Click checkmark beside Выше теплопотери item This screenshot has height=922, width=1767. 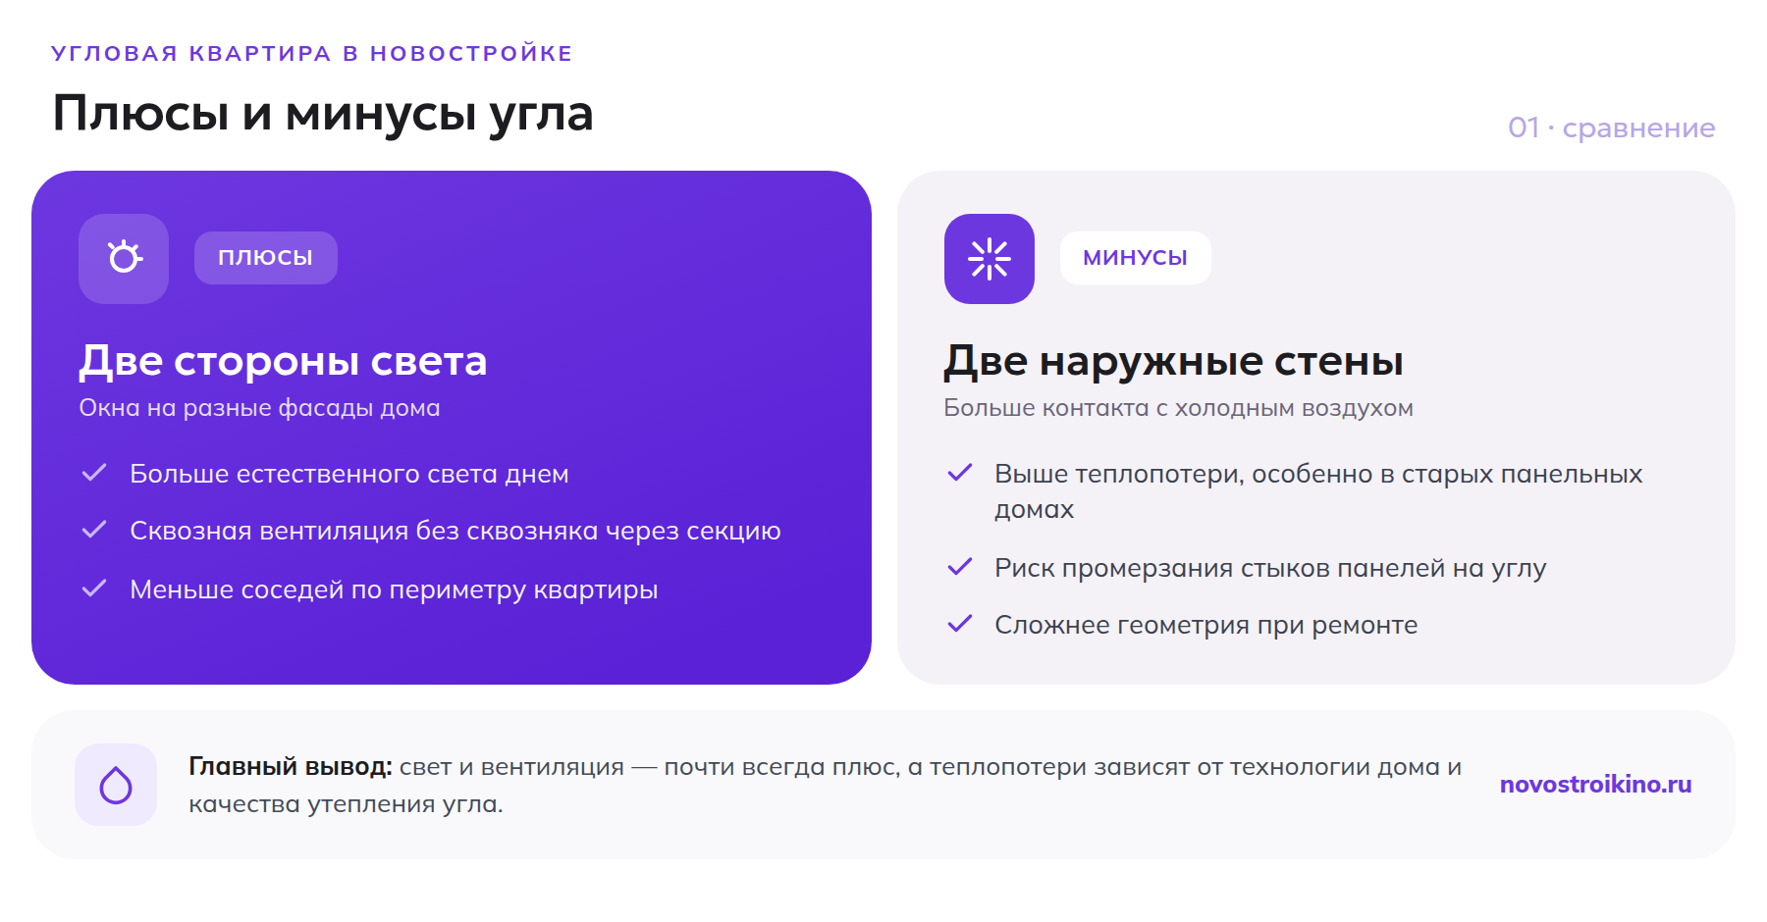pyautogui.click(x=959, y=473)
